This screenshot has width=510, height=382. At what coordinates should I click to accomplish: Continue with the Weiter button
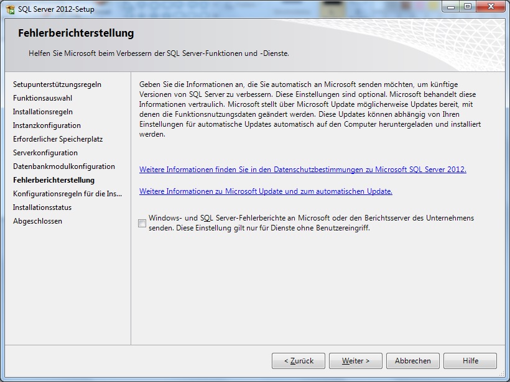point(356,360)
